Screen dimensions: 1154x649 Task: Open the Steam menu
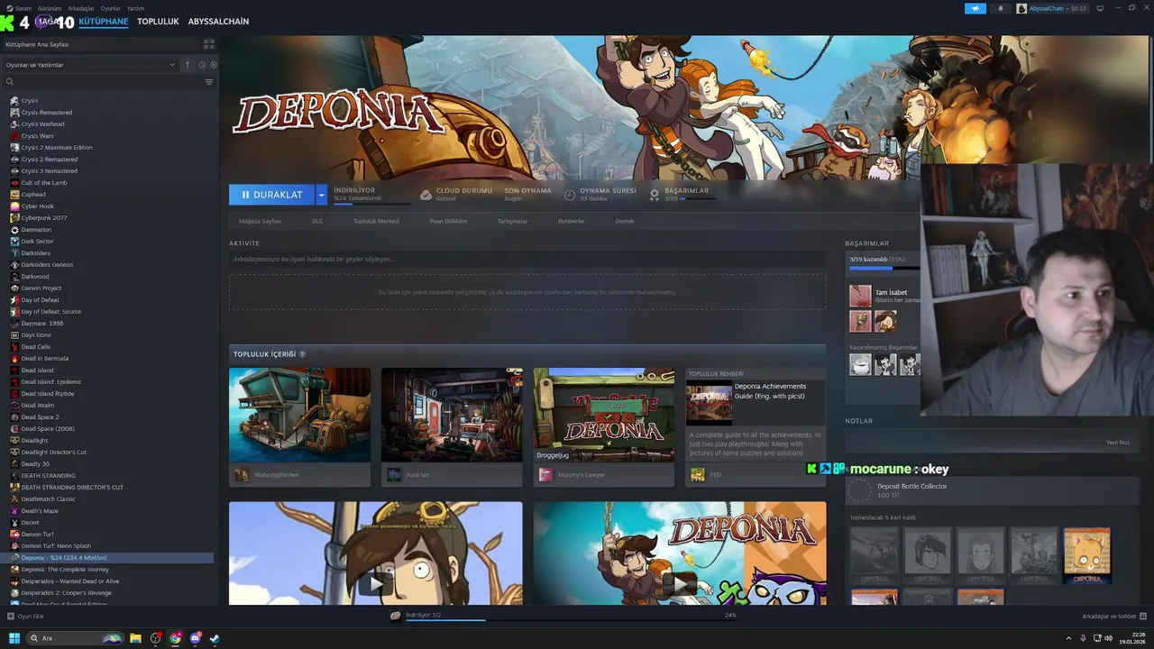[20, 8]
